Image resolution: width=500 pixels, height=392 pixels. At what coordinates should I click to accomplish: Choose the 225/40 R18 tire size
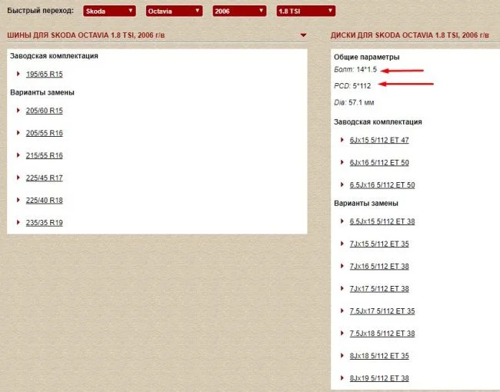point(44,200)
